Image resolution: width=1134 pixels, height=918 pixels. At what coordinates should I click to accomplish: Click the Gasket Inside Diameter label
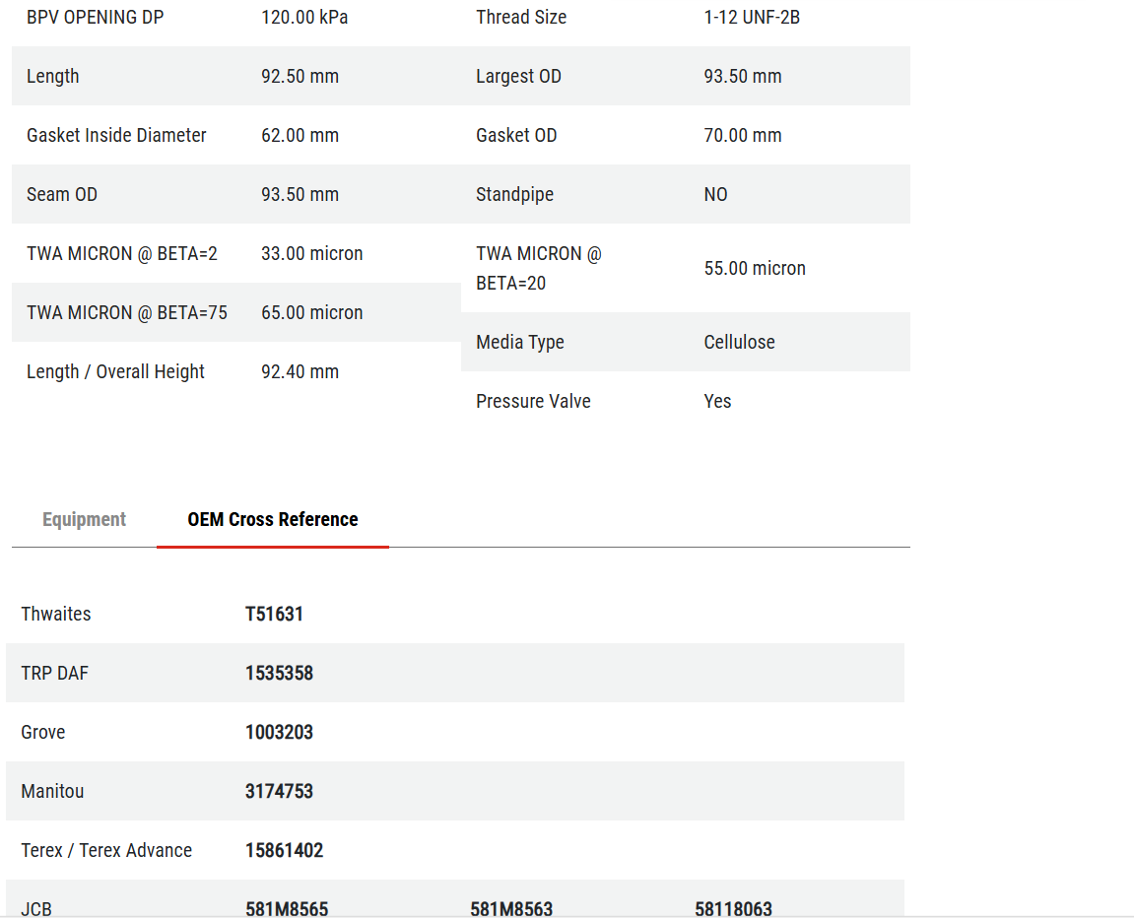pyautogui.click(x=116, y=135)
